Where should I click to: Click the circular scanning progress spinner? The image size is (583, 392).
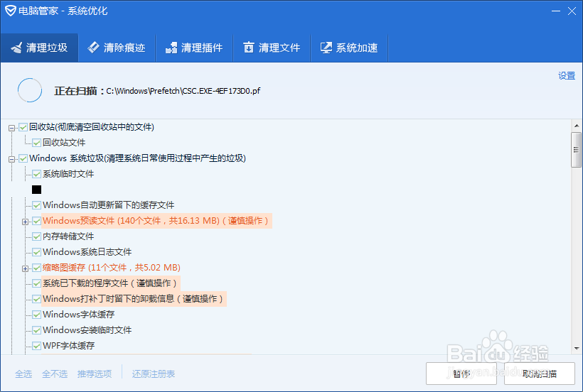(x=30, y=90)
